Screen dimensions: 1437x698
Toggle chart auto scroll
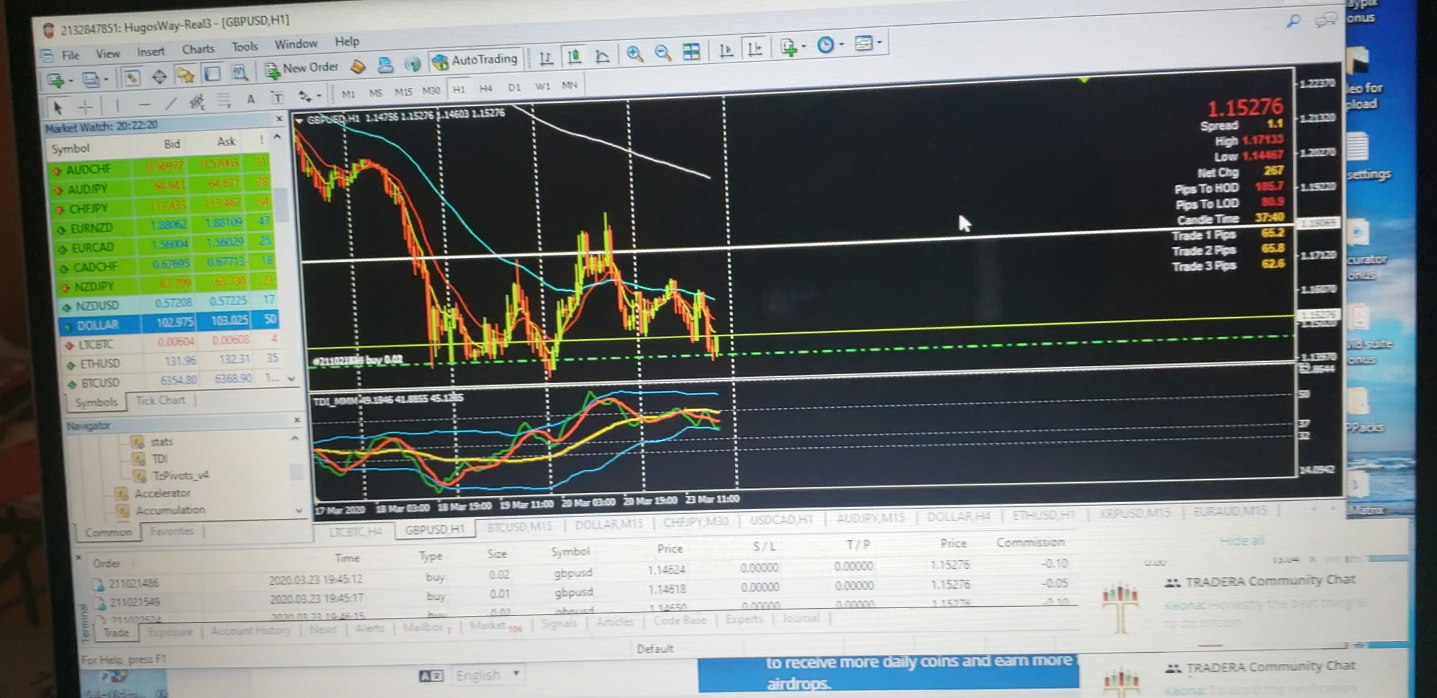pyautogui.click(x=726, y=50)
